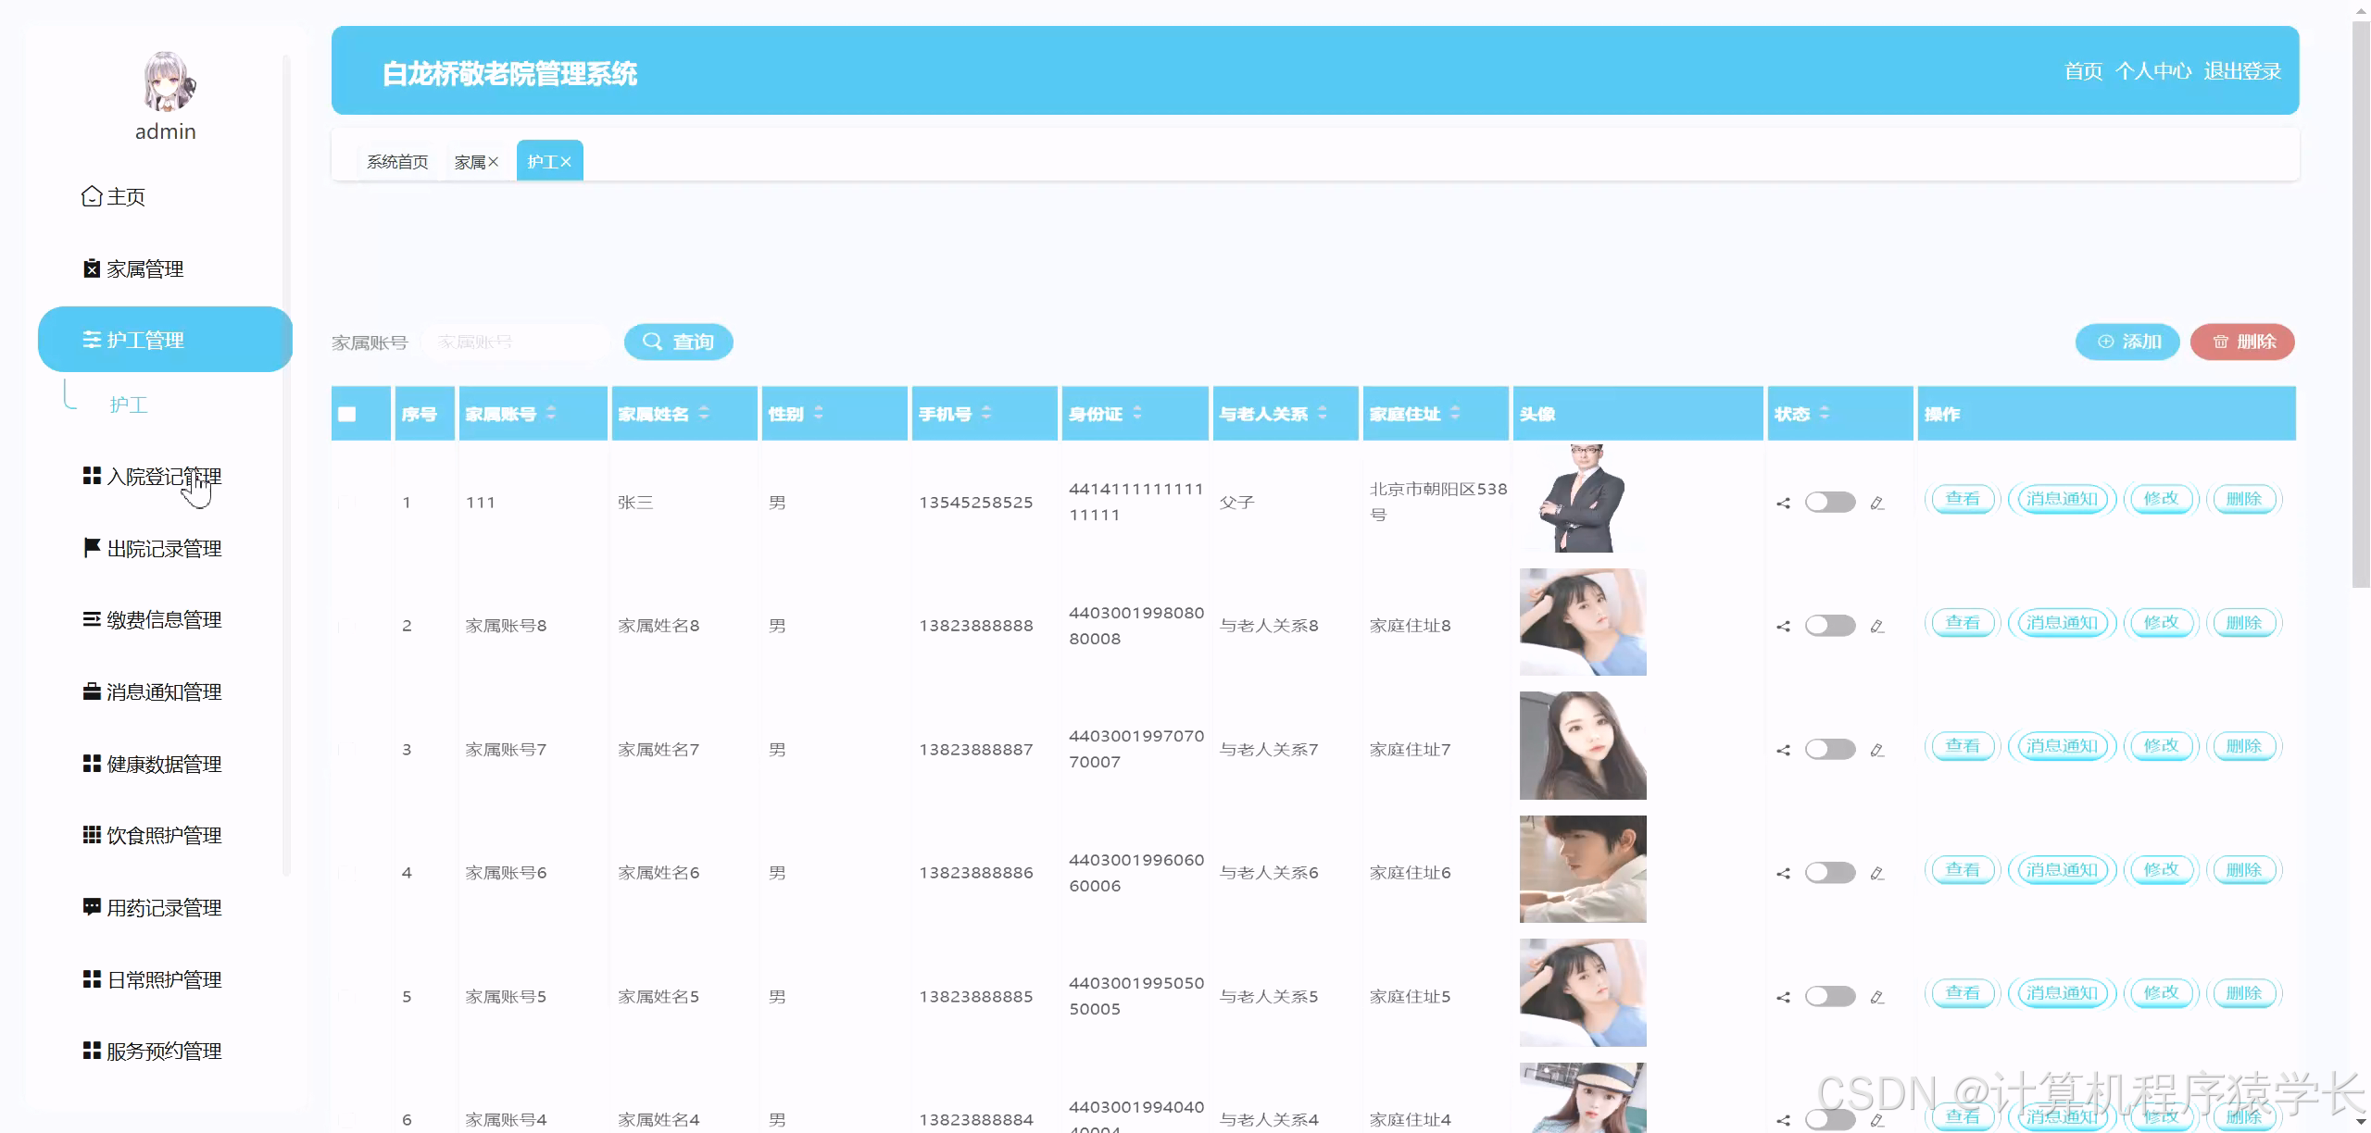The height and width of the screenshot is (1133, 2371).
Task: Click 消息通知 for row 家属姓名8
Action: click(2062, 623)
